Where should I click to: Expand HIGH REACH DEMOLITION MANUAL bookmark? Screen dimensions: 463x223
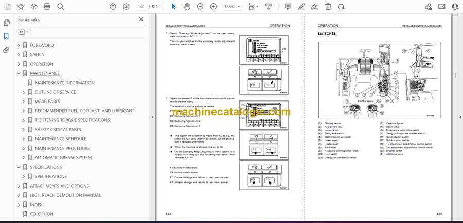pos(19,195)
